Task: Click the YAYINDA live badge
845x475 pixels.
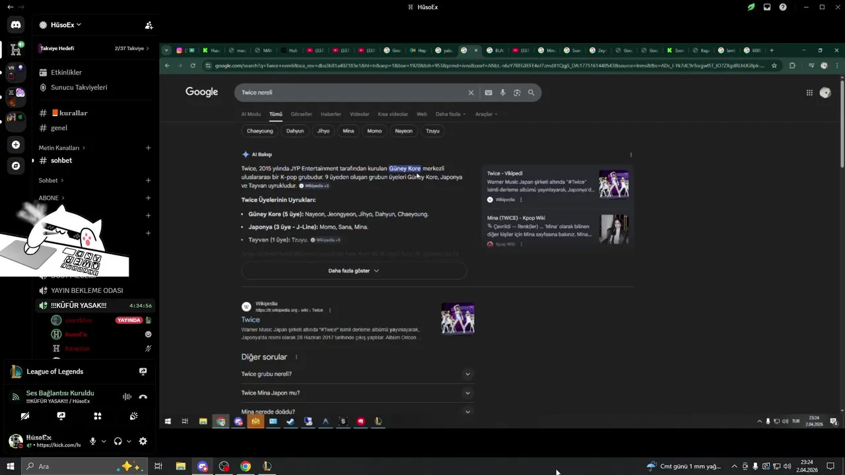Action: point(129,320)
